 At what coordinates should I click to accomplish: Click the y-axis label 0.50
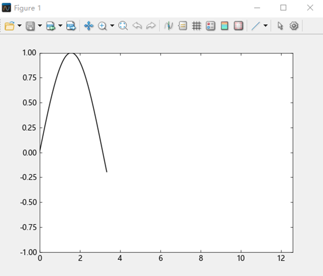[x=29, y=103]
